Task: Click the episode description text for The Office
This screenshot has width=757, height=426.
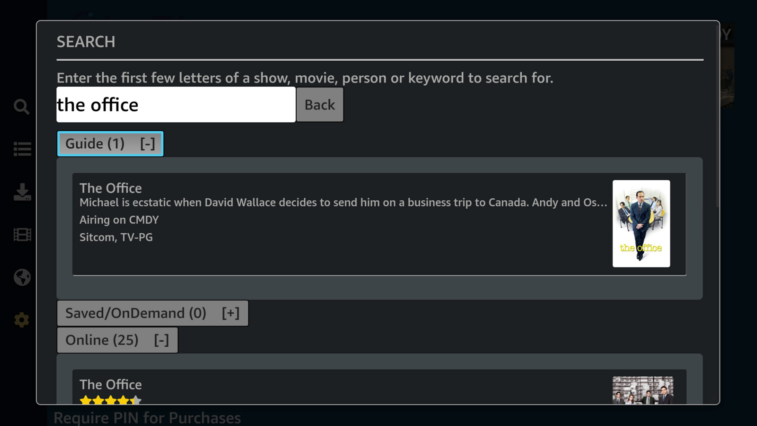Action: (x=343, y=203)
